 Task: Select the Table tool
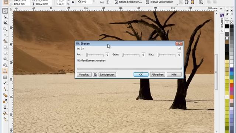pyautogui.click(x=5, y=77)
